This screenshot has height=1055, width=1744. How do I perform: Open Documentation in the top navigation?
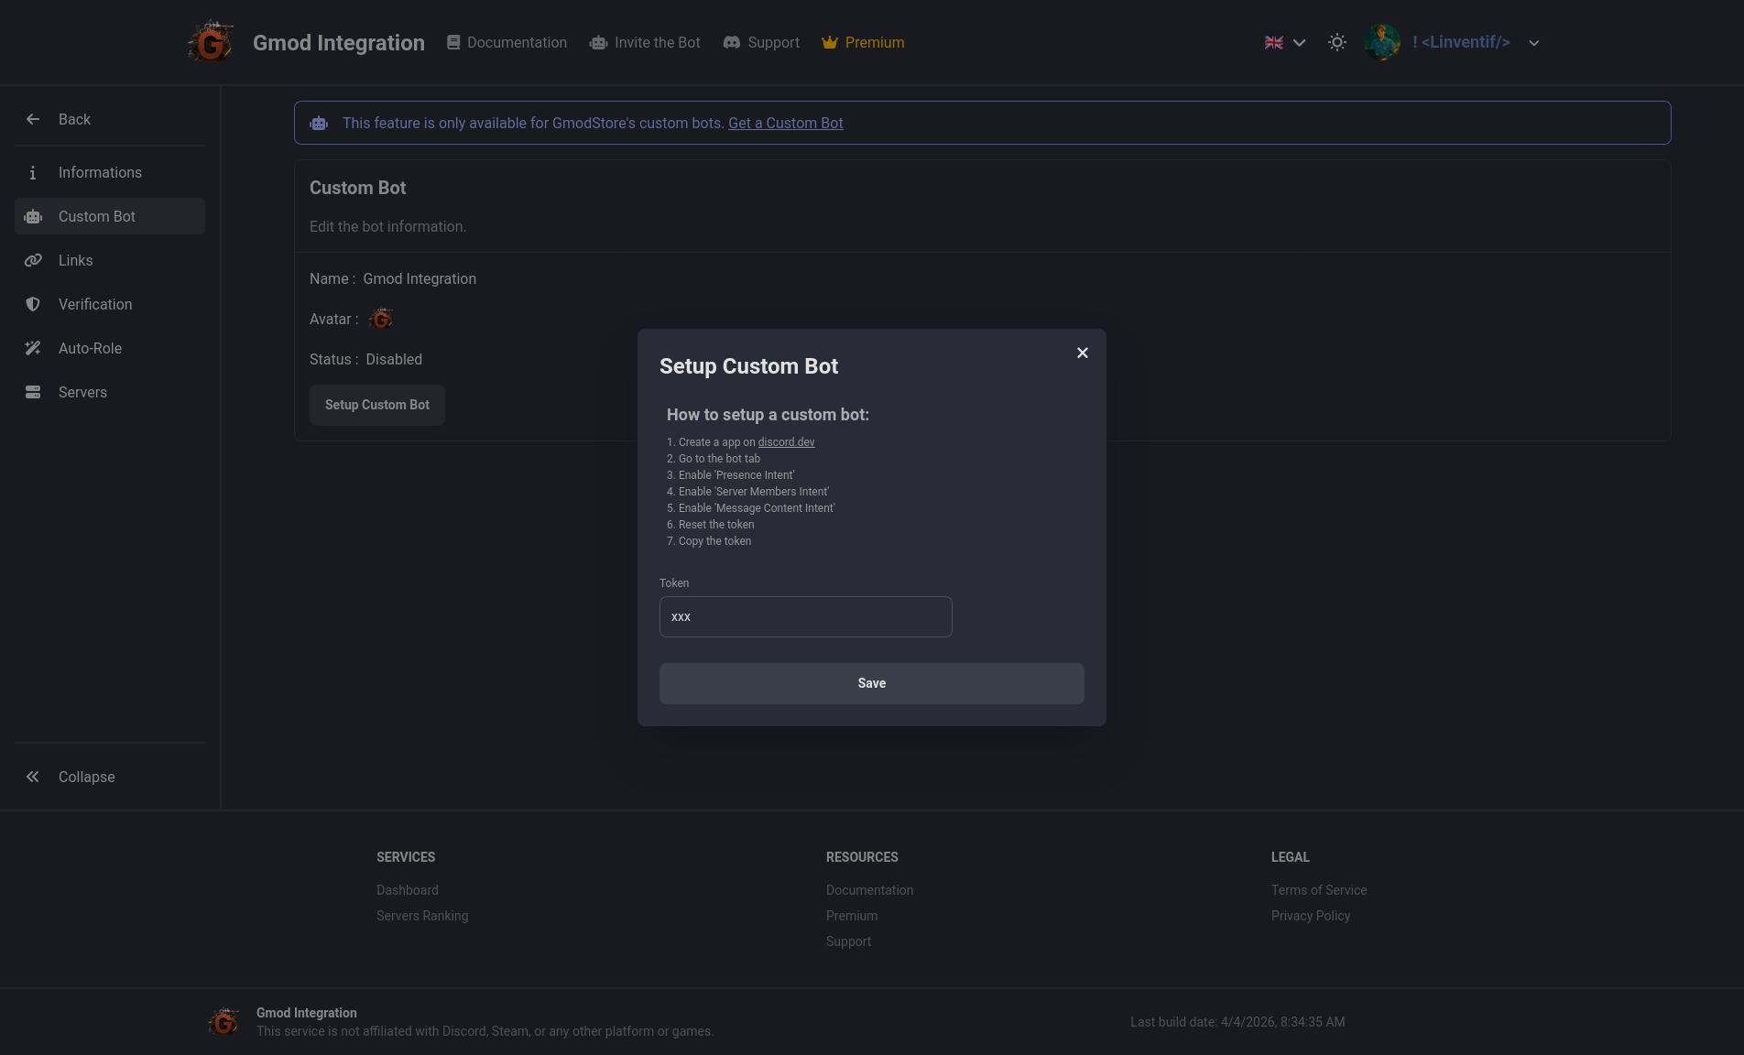click(507, 42)
